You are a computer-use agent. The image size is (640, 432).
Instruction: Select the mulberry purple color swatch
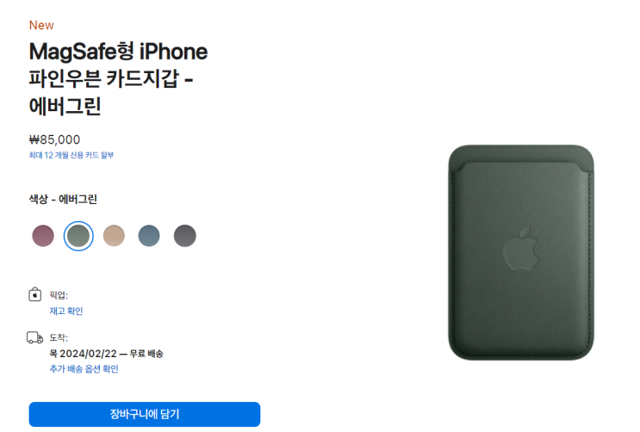click(x=43, y=236)
